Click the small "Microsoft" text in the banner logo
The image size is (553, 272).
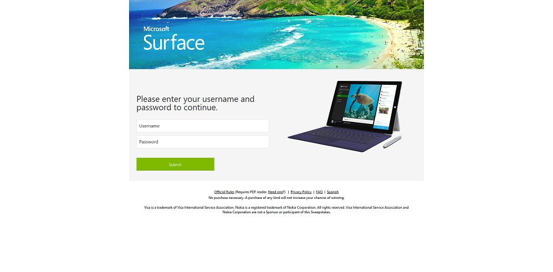point(156,29)
